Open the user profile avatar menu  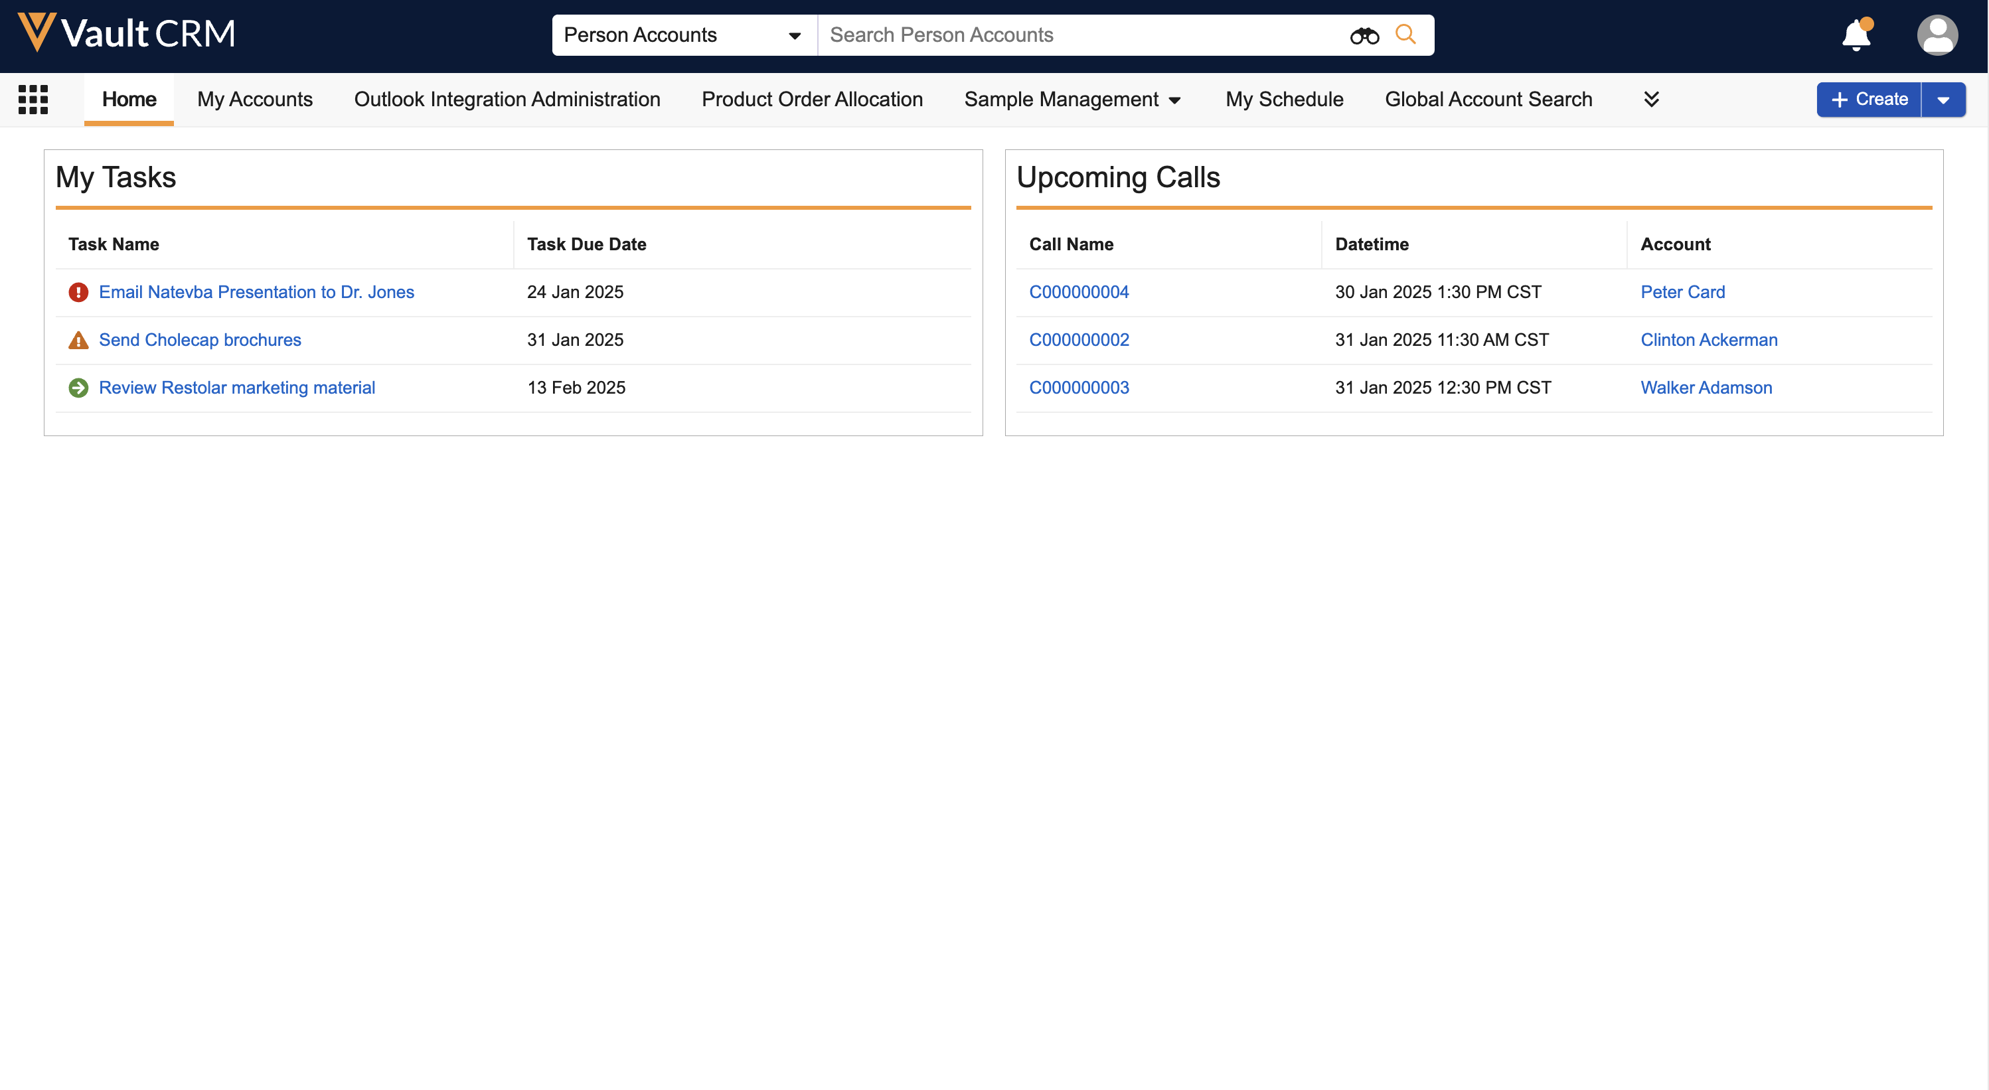pyautogui.click(x=1937, y=35)
